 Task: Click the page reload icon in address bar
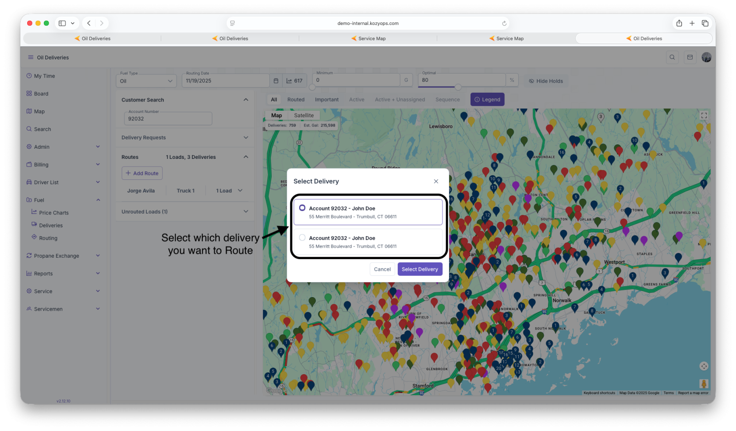click(504, 24)
